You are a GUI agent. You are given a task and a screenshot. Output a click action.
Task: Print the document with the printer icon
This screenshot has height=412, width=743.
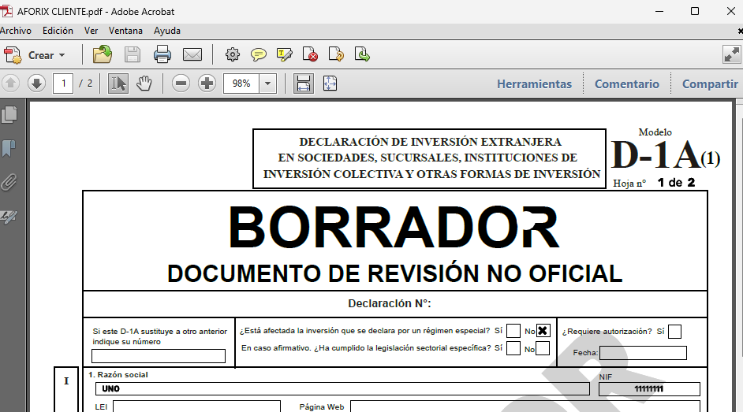click(x=162, y=55)
